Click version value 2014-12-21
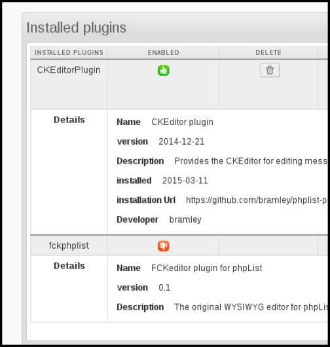The width and height of the screenshot is (330, 347). point(181,141)
